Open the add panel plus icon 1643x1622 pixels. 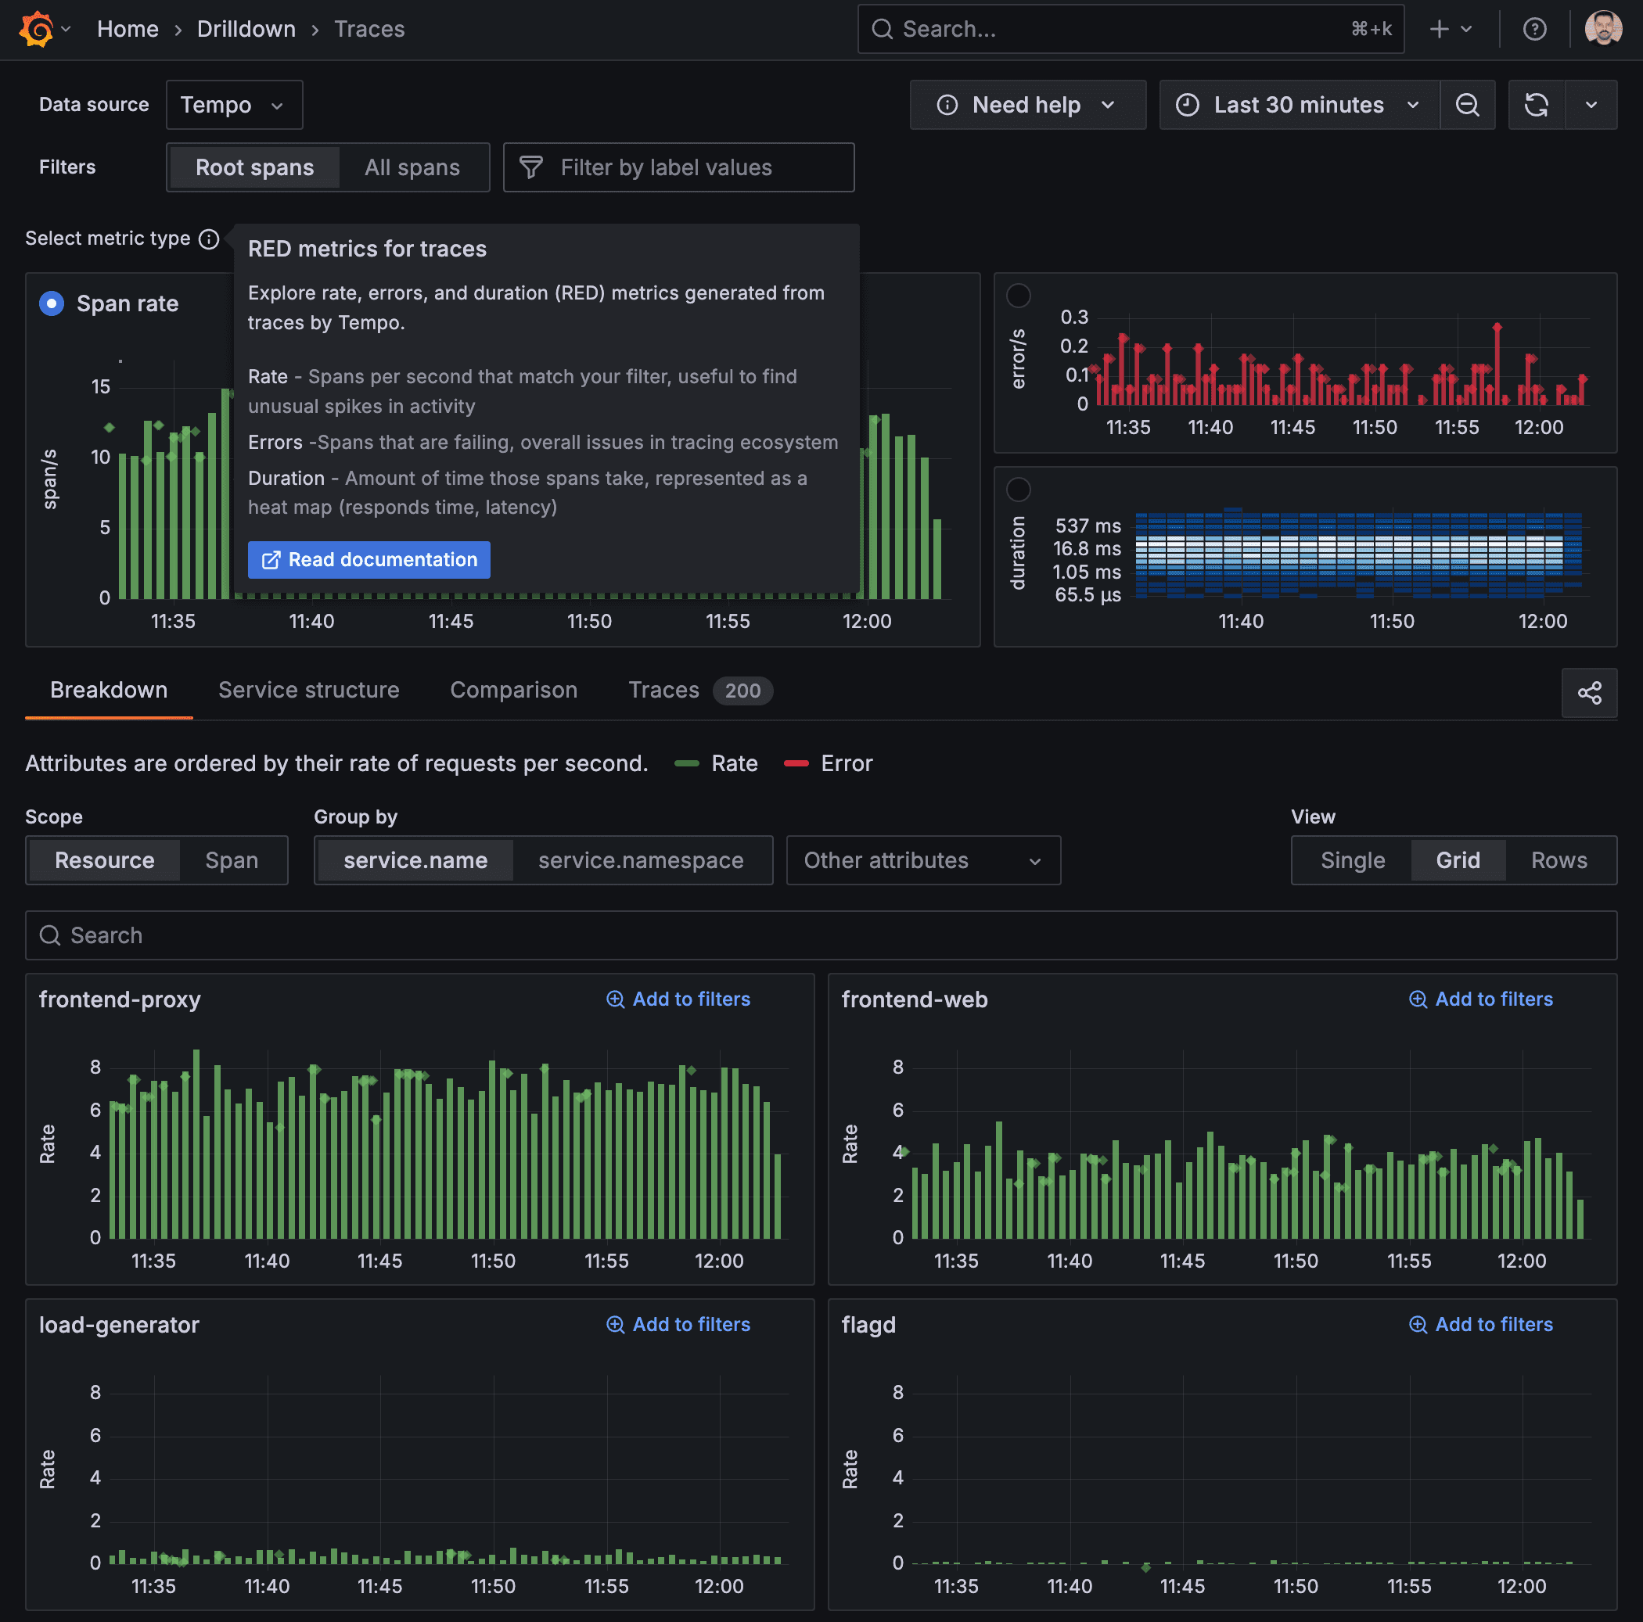(1437, 28)
